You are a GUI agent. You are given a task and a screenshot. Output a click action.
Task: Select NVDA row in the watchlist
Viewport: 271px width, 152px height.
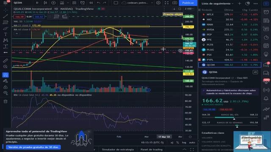tap(230, 30)
